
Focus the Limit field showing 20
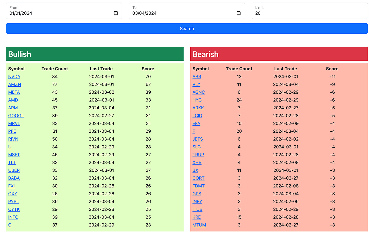310,11
